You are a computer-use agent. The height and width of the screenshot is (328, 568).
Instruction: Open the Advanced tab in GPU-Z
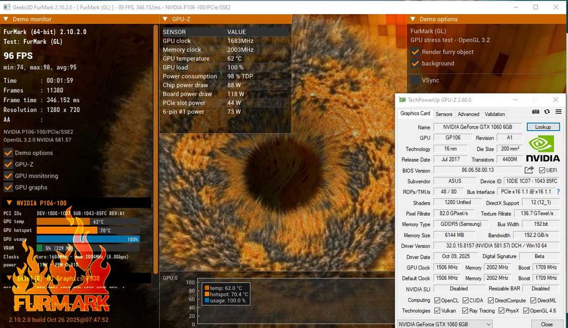point(468,114)
